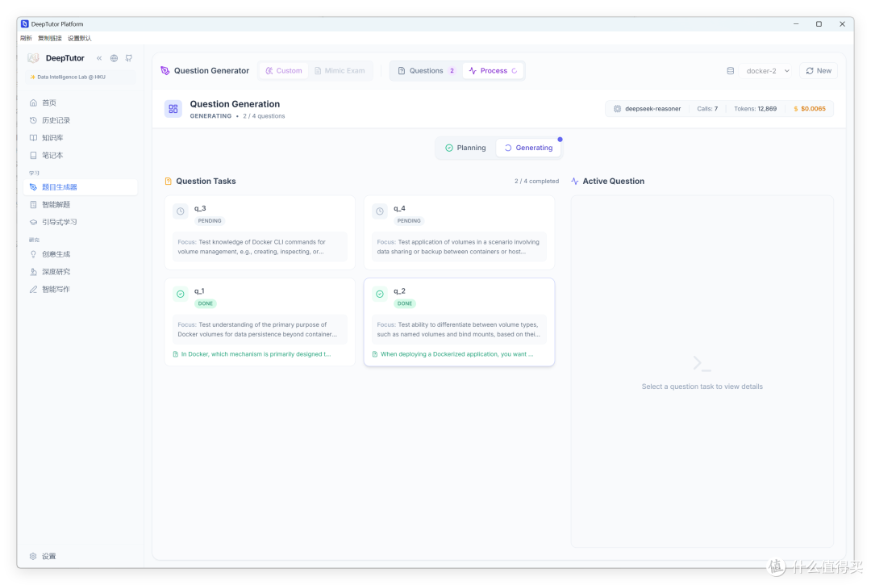Click the theme brush icon beside globe
This screenshot has height=585, width=871.
129,58
